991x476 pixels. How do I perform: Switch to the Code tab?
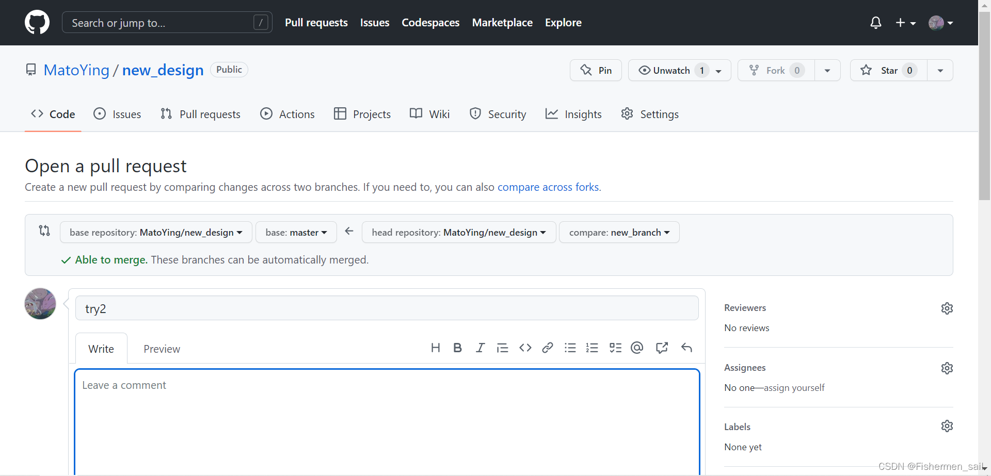(x=53, y=114)
